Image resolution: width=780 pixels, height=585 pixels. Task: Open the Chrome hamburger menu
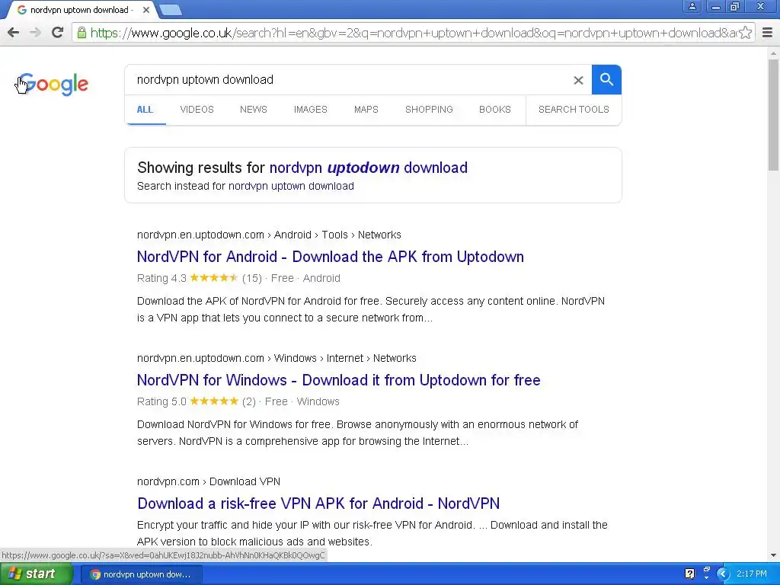(768, 33)
